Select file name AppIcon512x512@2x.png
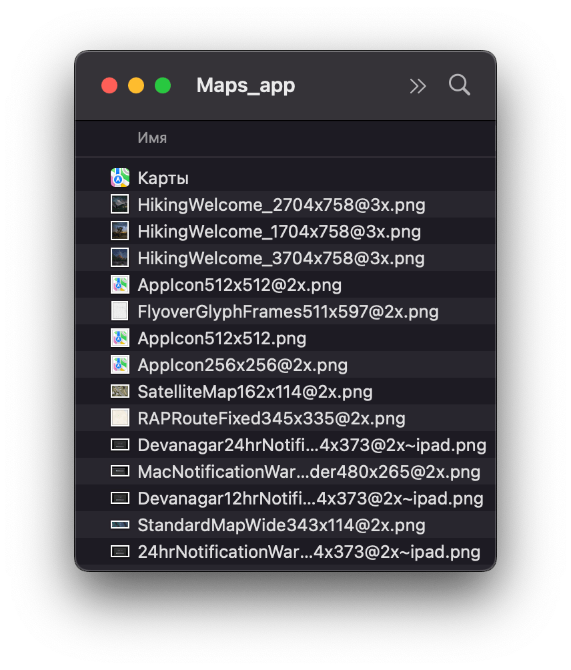The image size is (571, 670). (239, 285)
